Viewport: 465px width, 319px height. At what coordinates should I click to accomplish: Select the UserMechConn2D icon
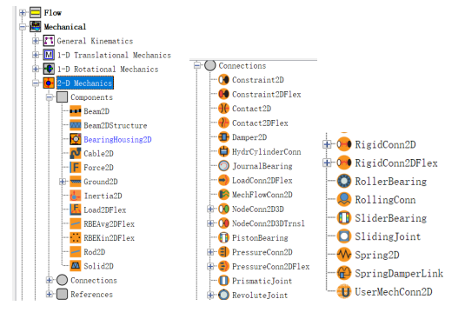(x=344, y=291)
